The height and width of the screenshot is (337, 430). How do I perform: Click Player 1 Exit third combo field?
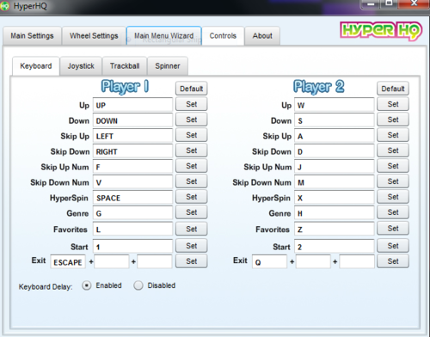pyautogui.click(x=155, y=261)
